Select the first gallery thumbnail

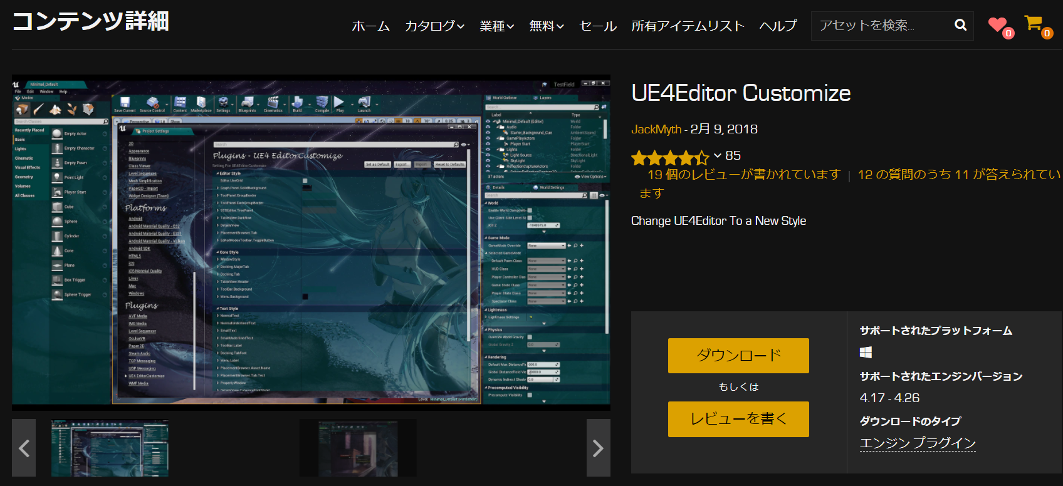(x=110, y=448)
